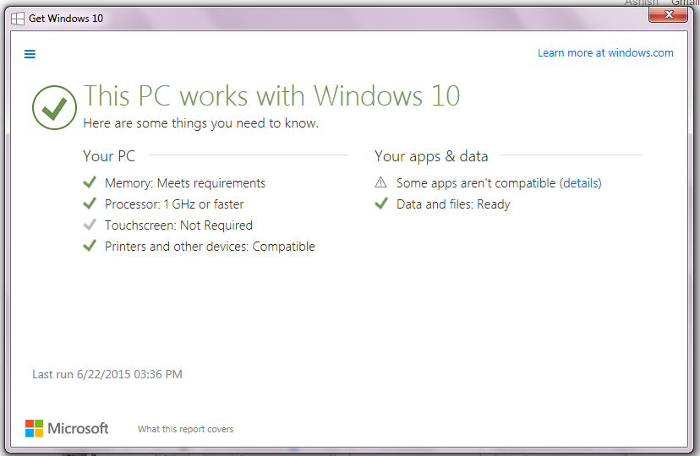Select 'Processor: 1 GHz or faster' text
This screenshot has width=700, height=456.
click(174, 204)
